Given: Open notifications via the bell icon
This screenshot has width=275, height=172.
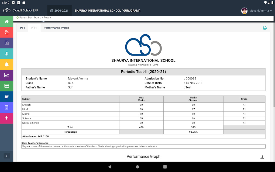Looking at the screenshot, I should (6, 64).
